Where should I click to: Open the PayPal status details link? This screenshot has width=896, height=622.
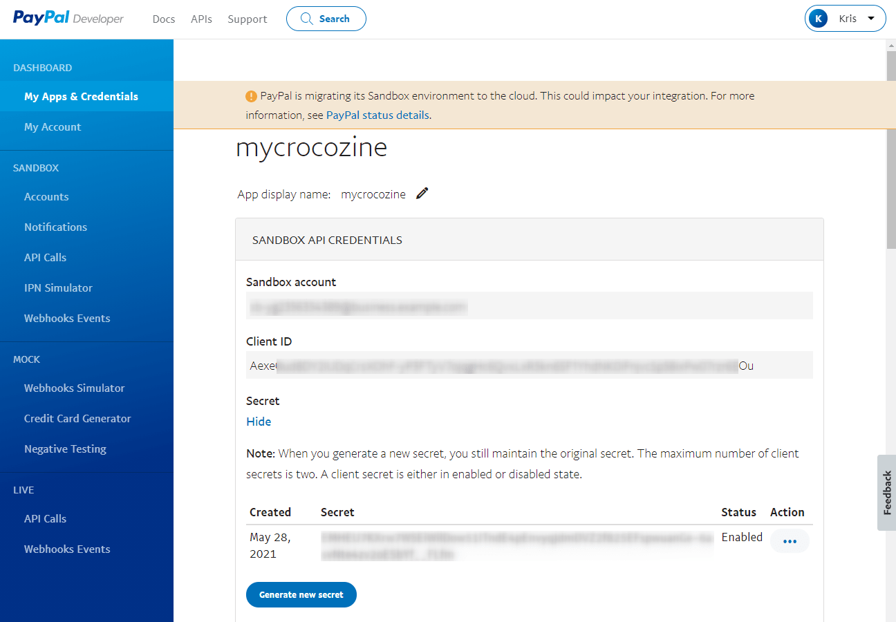(377, 115)
